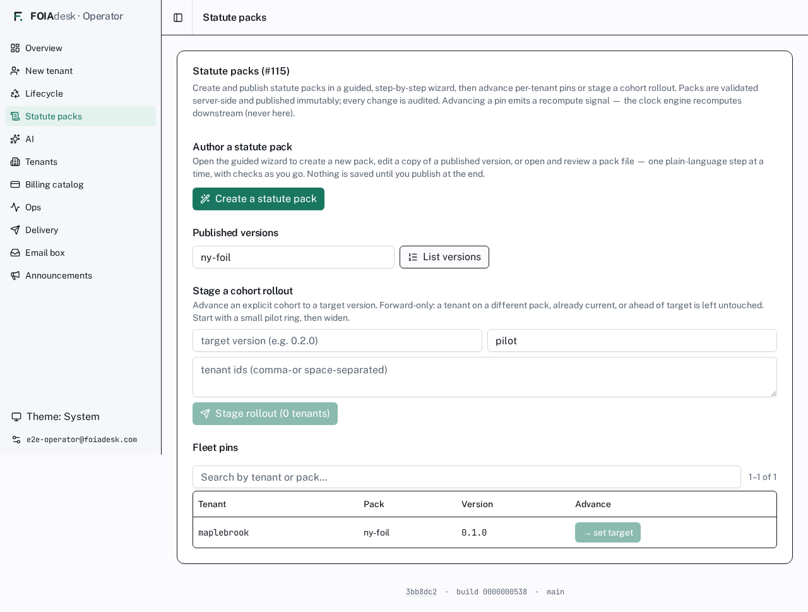Click Create a statute pack button

[258, 199]
